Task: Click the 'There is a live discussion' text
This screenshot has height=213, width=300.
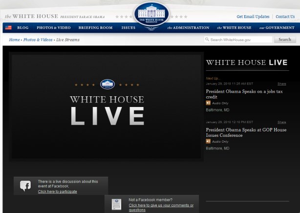Action: [68, 184]
